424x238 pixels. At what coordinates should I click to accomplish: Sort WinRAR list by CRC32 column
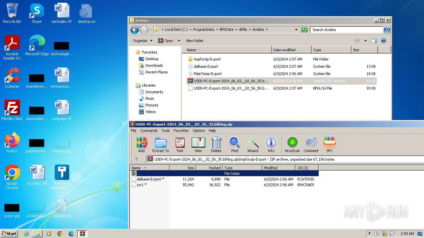[307, 168]
